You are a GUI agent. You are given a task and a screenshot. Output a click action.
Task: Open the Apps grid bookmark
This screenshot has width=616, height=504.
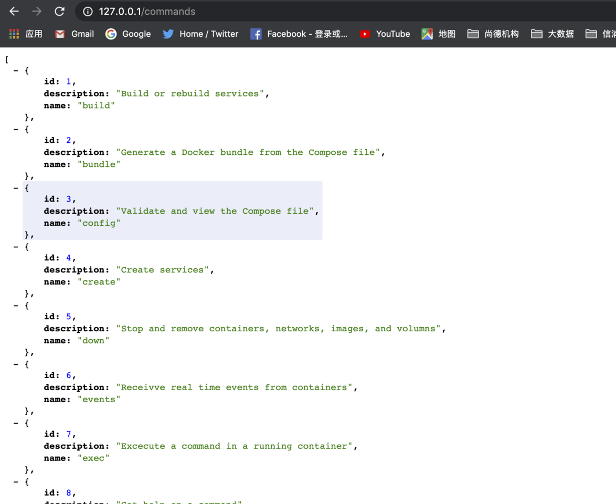[x=26, y=34]
